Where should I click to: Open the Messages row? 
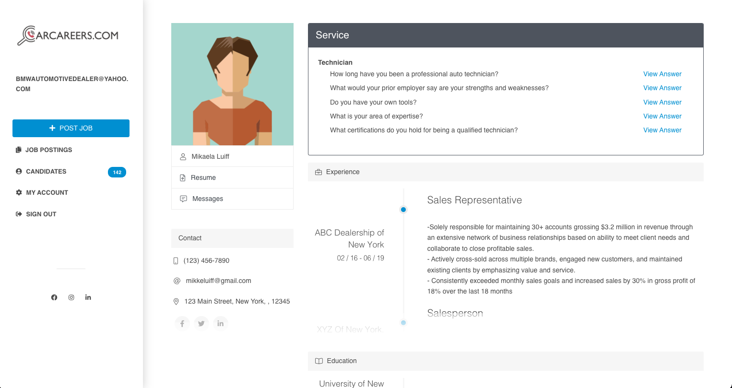[232, 199]
